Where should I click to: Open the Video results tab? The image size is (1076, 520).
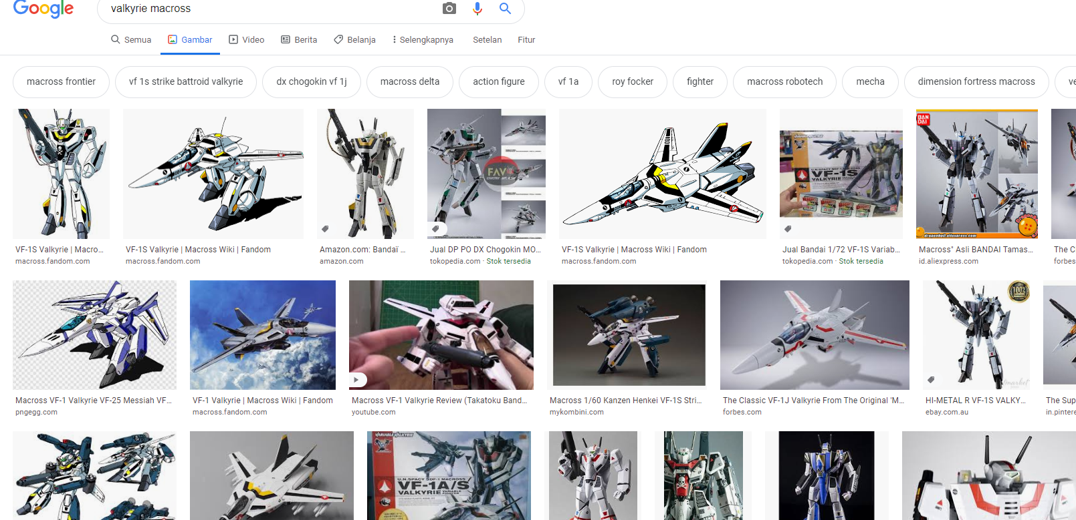point(246,39)
